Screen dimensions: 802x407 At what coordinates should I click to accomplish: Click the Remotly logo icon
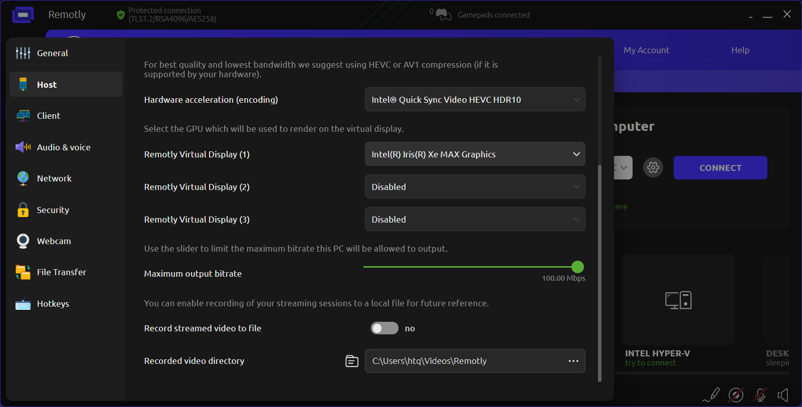tap(23, 15)
